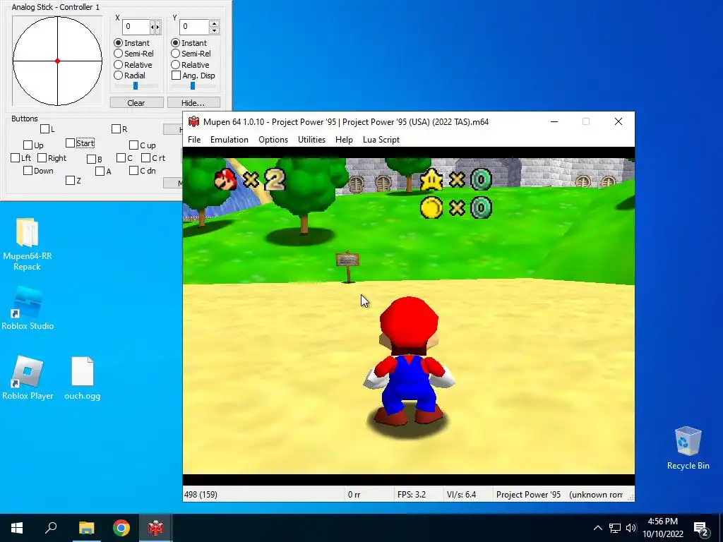Open File Explorer from the taskbar
This screenshot has width=723, height=542.
pos(86,528)
